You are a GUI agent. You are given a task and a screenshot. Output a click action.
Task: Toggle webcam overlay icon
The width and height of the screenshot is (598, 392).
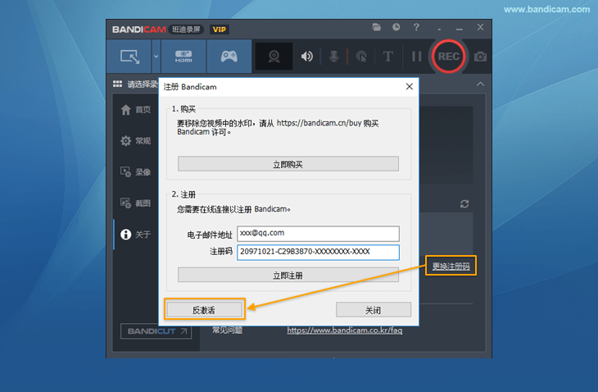[x=274, y=57]
